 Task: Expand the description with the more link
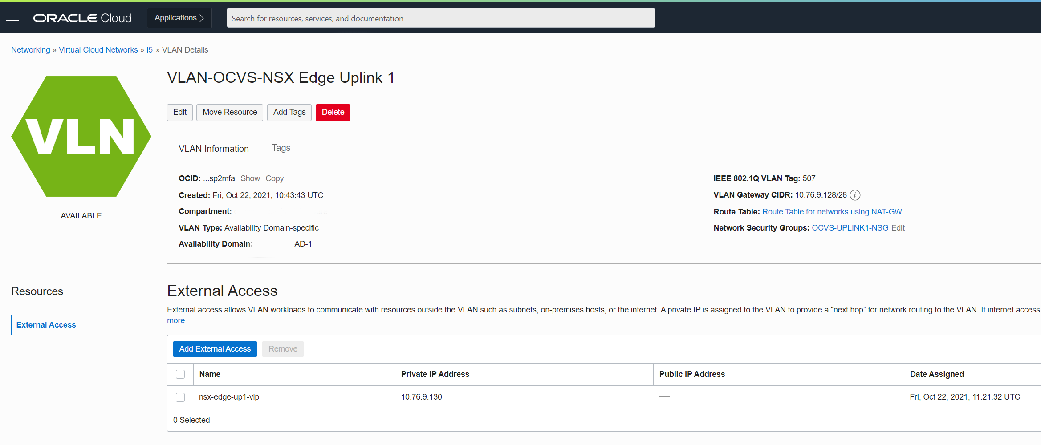[175, 320]
